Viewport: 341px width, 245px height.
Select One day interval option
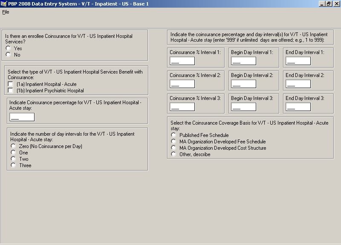coord(14,153)
